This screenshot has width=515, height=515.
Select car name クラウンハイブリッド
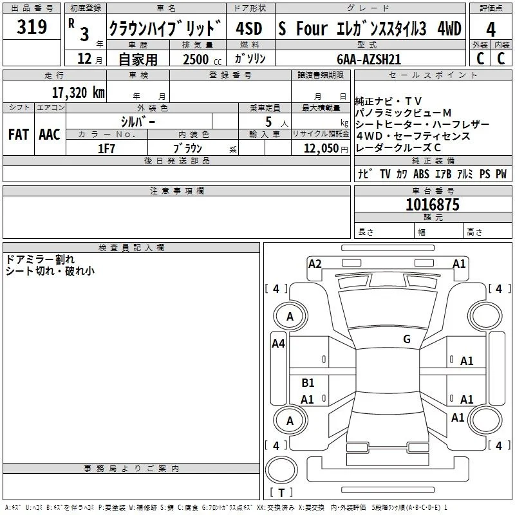click(x=165, y=28)
